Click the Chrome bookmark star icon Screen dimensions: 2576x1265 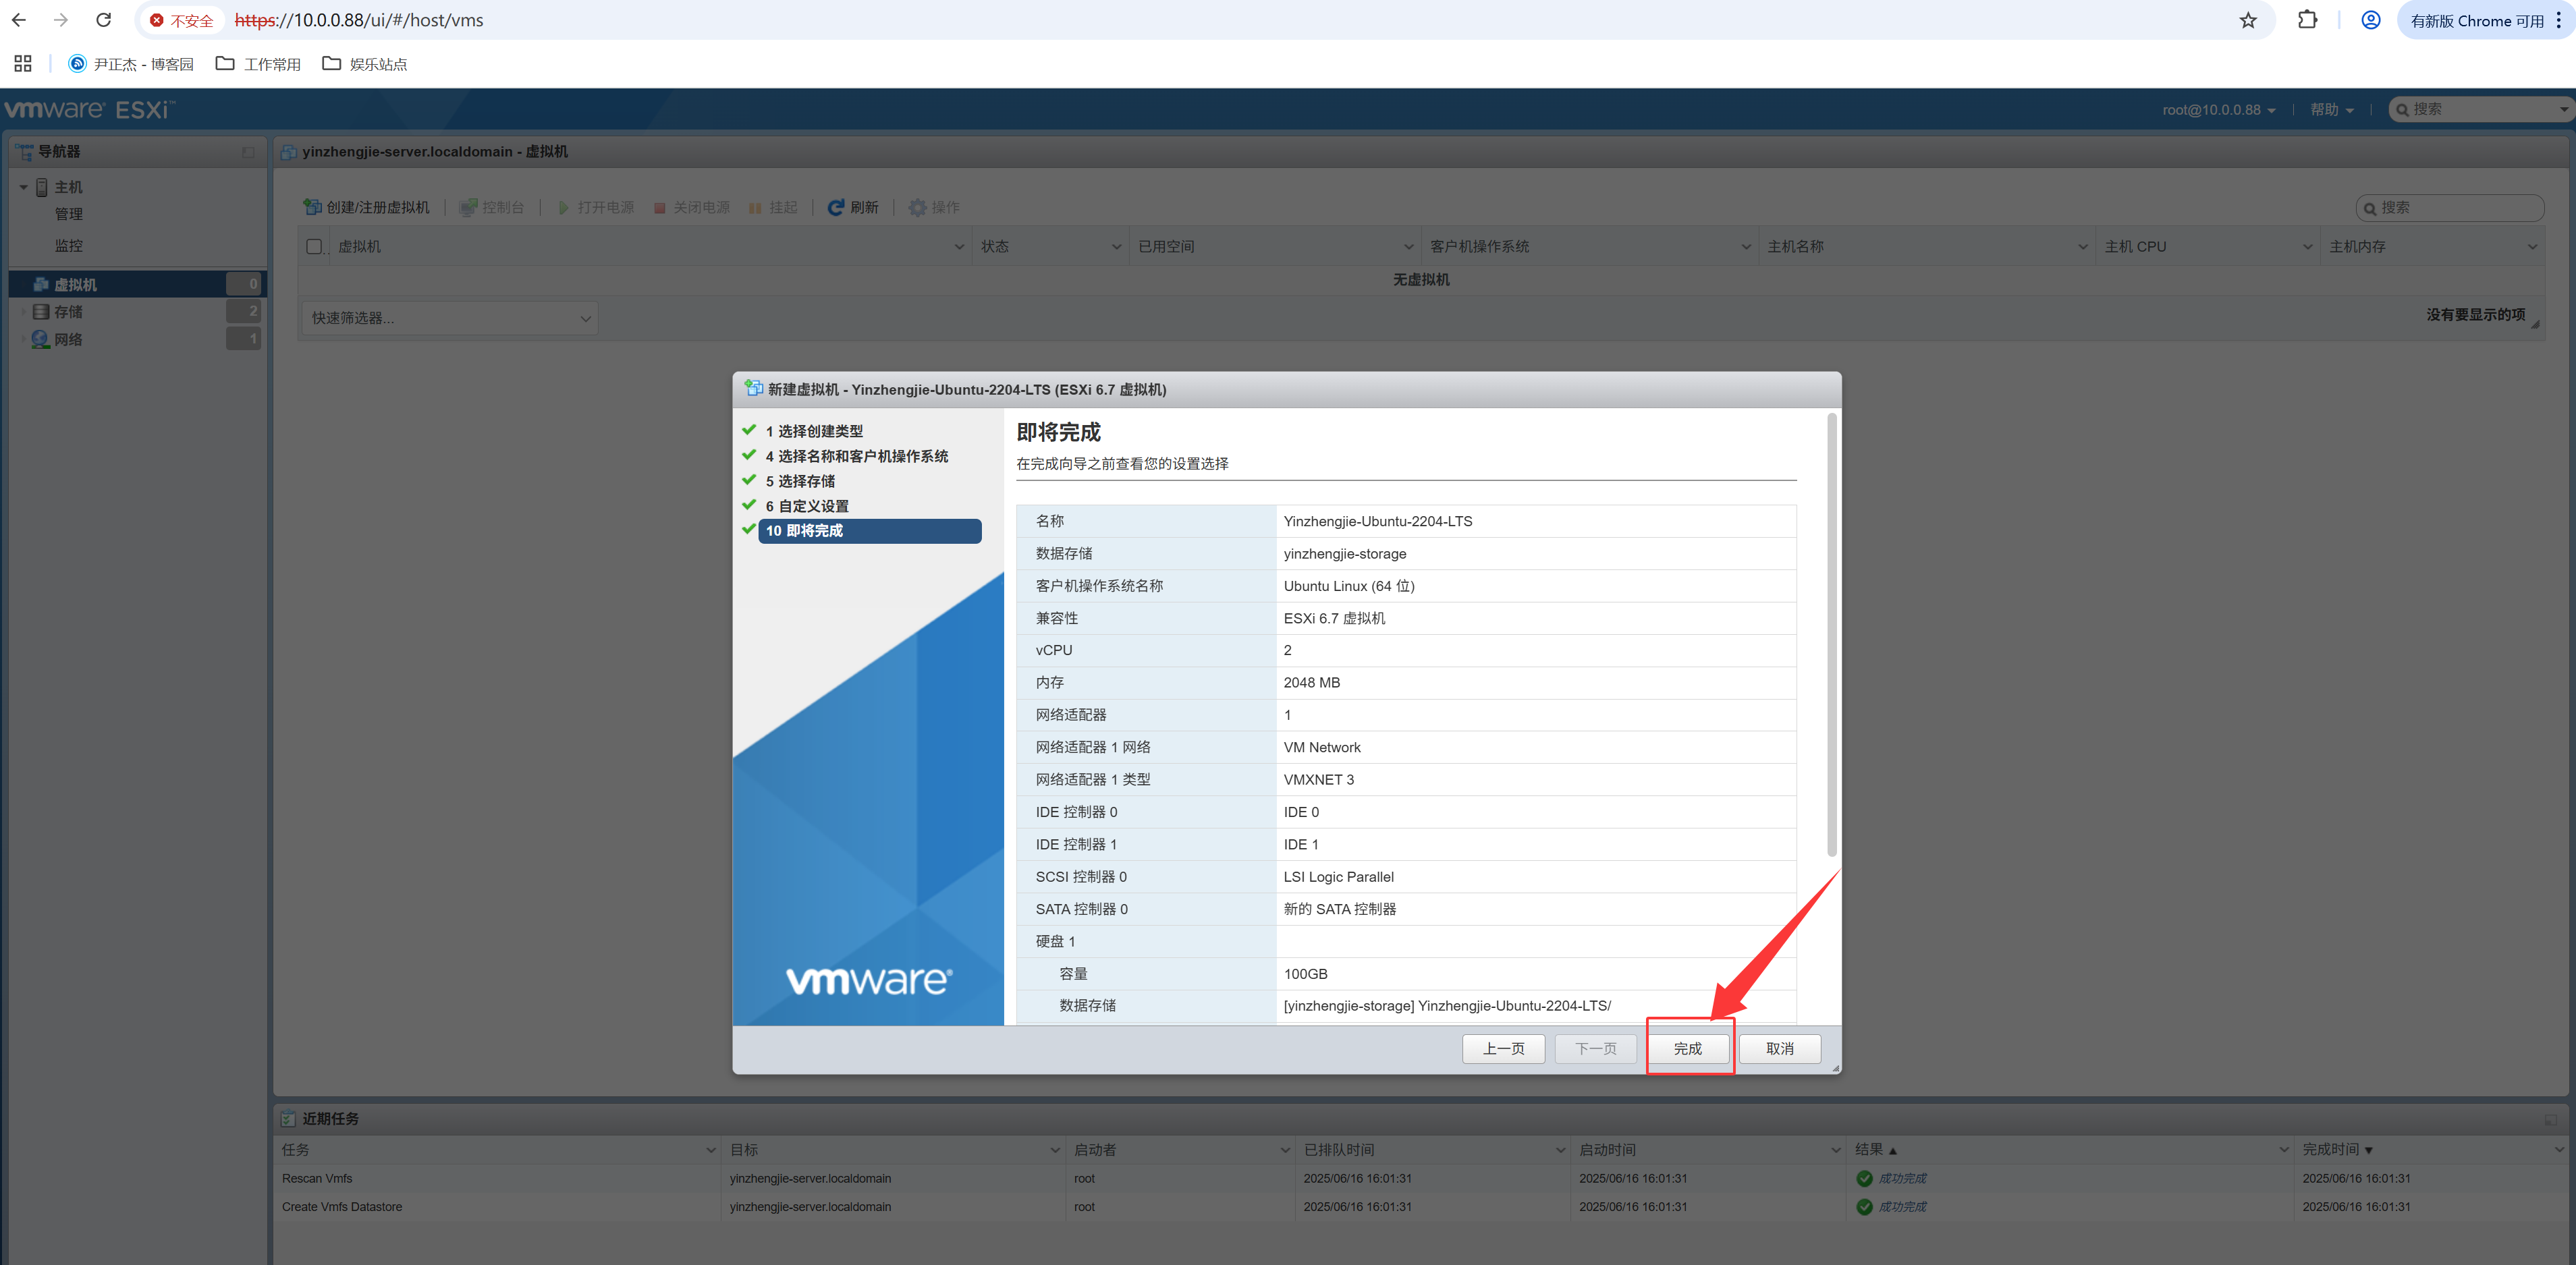point(2247,20)
